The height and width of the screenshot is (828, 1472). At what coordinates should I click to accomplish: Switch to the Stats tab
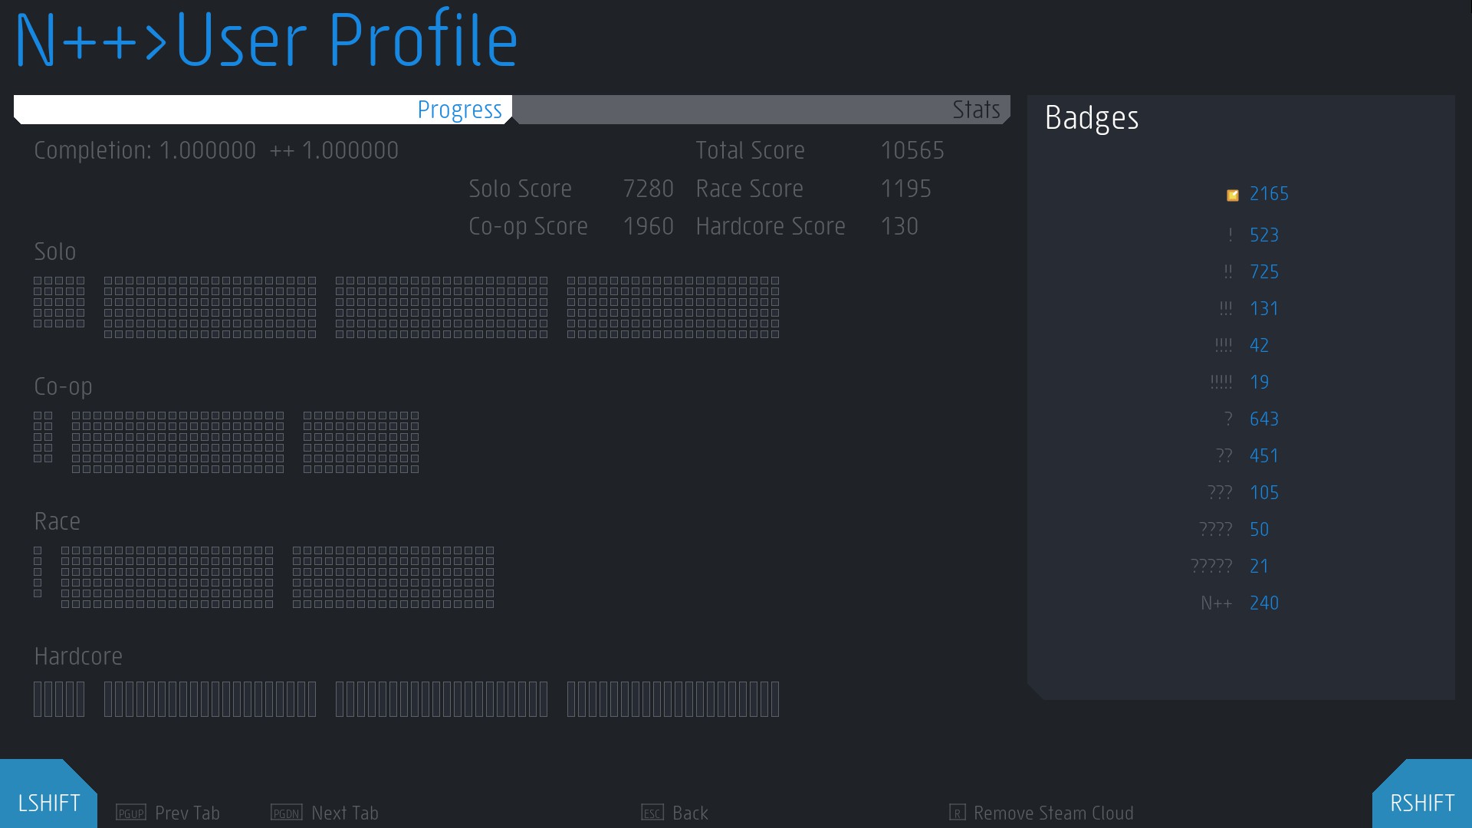pos(975,110)
